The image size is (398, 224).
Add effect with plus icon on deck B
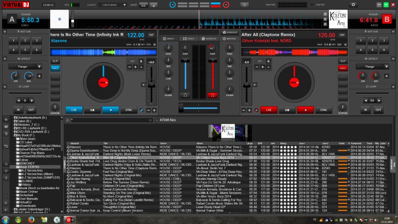click(387, 76)
